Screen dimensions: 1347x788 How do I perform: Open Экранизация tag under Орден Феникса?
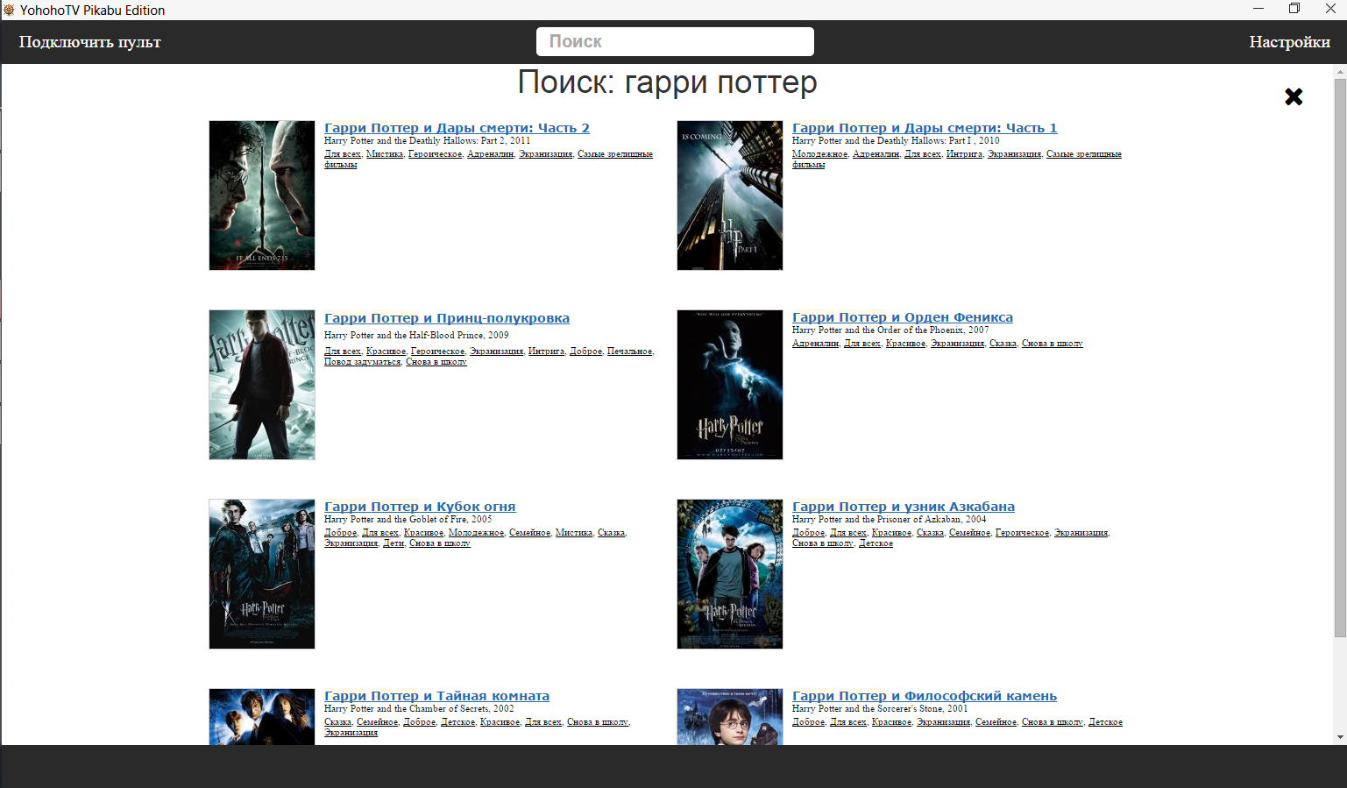[957, 344]
